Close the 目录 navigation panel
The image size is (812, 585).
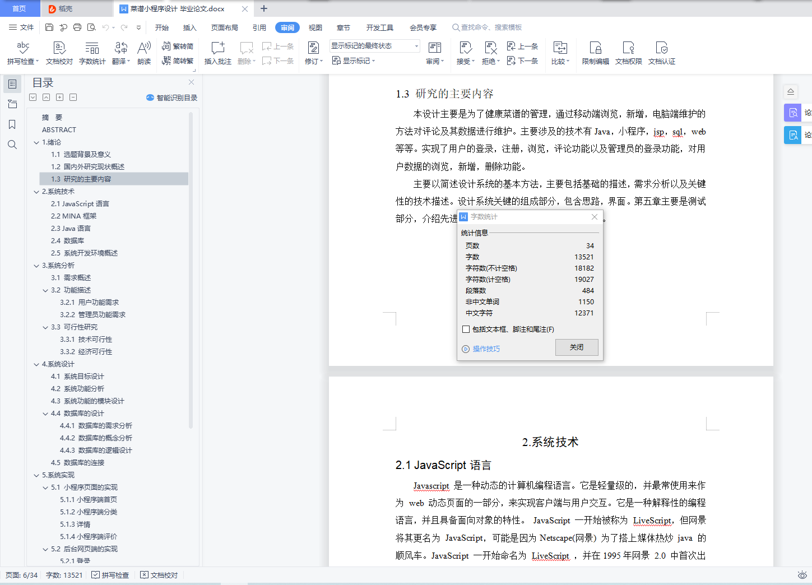tap(192, 82)
